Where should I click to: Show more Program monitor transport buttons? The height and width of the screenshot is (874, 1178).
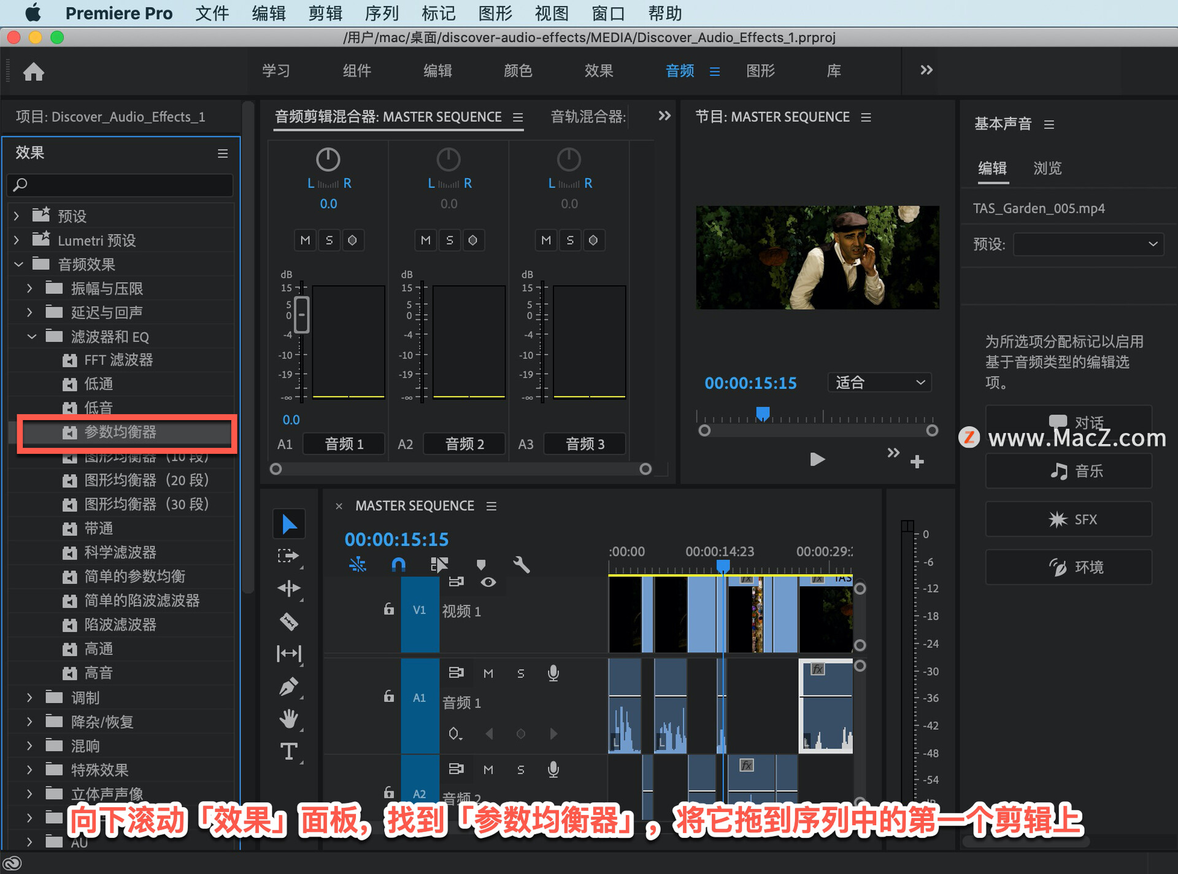pyautogui.click(x=893, y=453)
